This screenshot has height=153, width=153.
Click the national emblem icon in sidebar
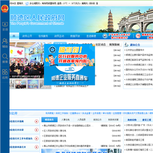click(x=5, y=8)
